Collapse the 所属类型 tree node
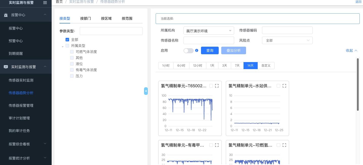The image size is (363, 165). [x=63, y=46]
